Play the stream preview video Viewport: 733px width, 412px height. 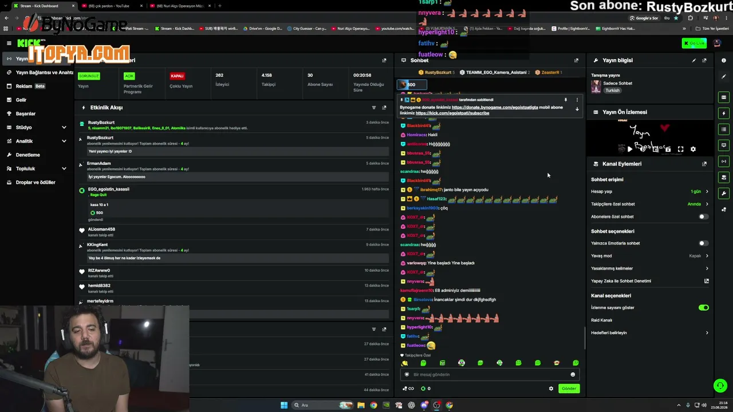pyautogui.click(x=630, y=149)
